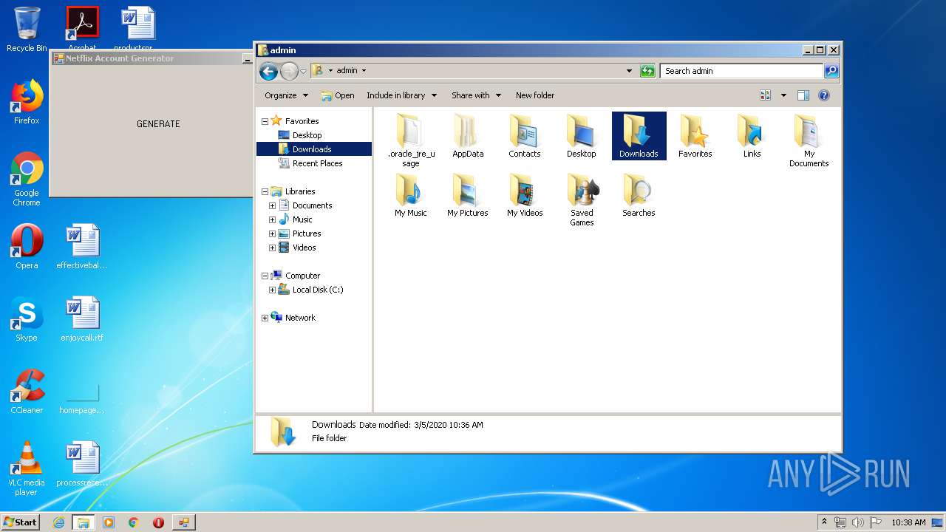The width and height of the screenshot is (946, 532).
Task: Expand the Pictures library node
Action: [272, 233]
